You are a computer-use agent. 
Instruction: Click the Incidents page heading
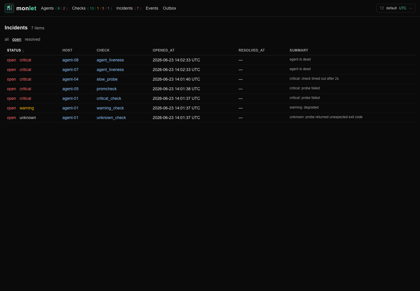tap(16, 28)
